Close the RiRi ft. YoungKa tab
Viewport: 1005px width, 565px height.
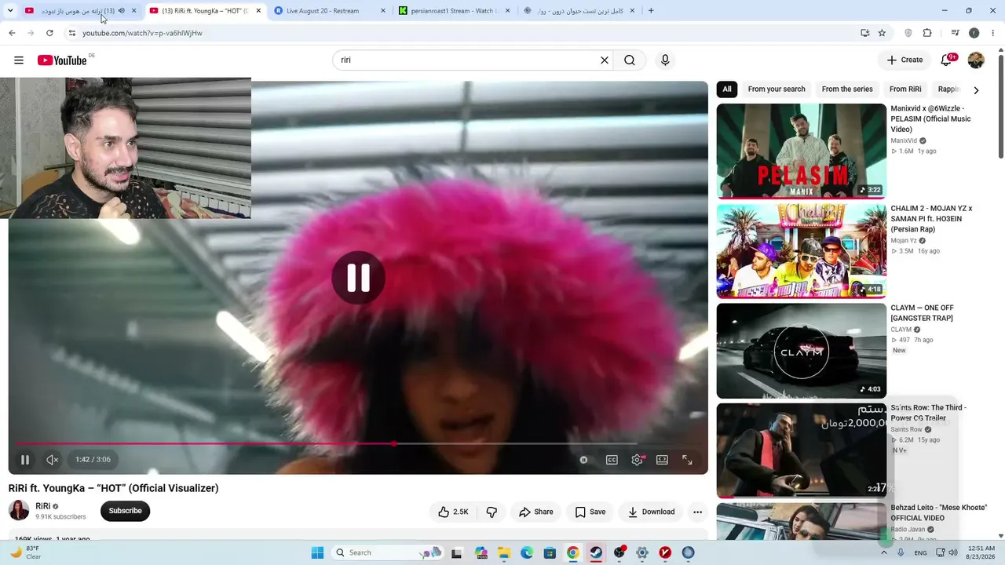pyautogui.click(x=258, y=11)
